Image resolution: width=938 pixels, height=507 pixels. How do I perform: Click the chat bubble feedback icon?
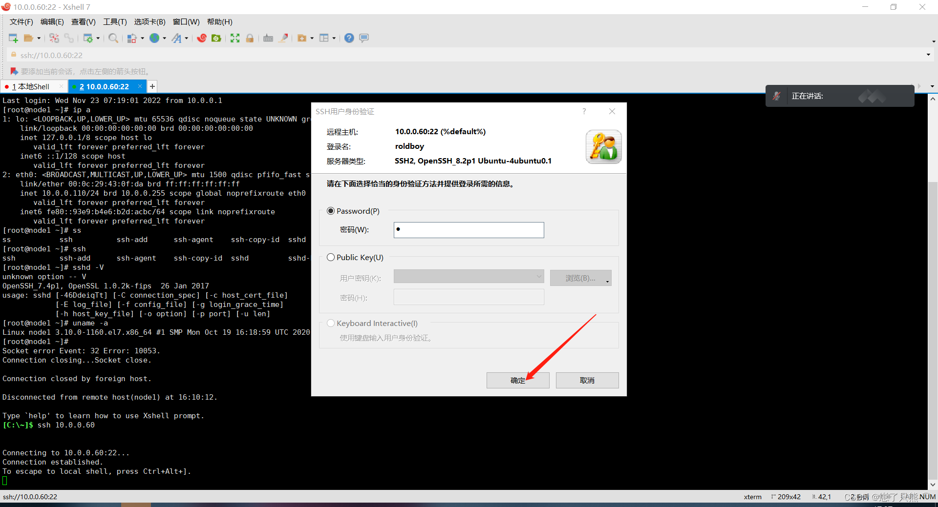point(364,38)
